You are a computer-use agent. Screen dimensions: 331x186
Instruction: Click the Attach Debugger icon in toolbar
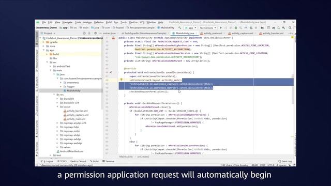(251, 28)
